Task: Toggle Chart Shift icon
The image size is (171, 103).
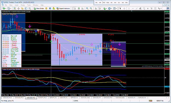Action: click(x=100, y=8)
